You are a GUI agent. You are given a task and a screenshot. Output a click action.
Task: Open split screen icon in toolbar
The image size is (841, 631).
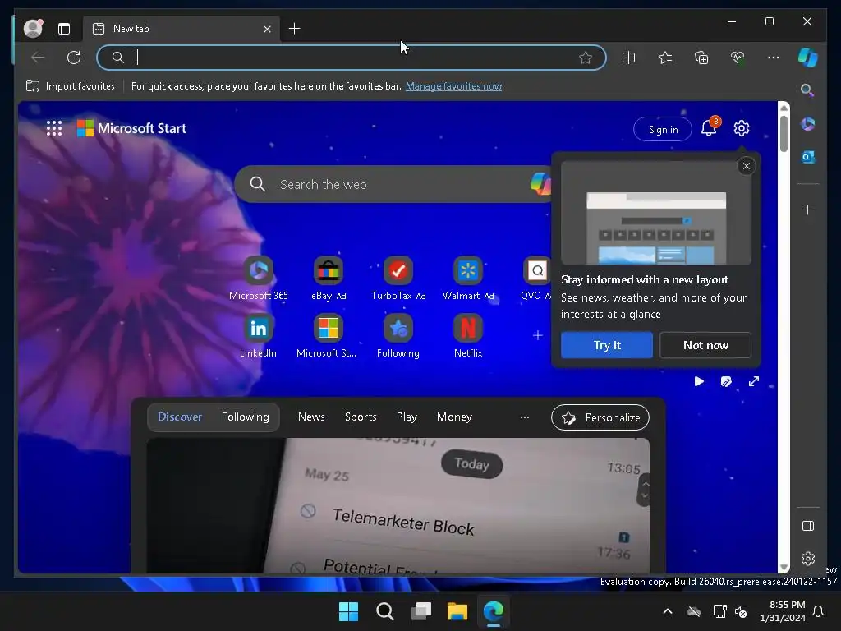point(628,58)
